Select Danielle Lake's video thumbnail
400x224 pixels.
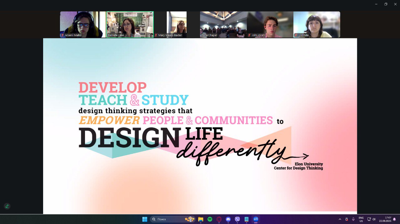[130, 25]
